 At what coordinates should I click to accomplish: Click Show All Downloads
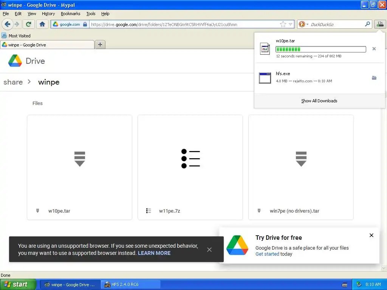coord(319,100)
